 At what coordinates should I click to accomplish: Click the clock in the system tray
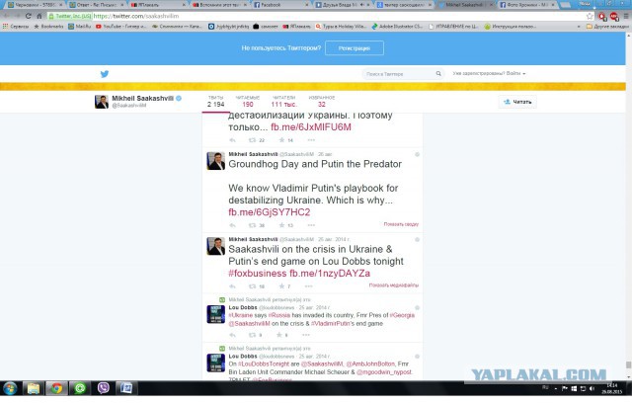pos(612,388)
